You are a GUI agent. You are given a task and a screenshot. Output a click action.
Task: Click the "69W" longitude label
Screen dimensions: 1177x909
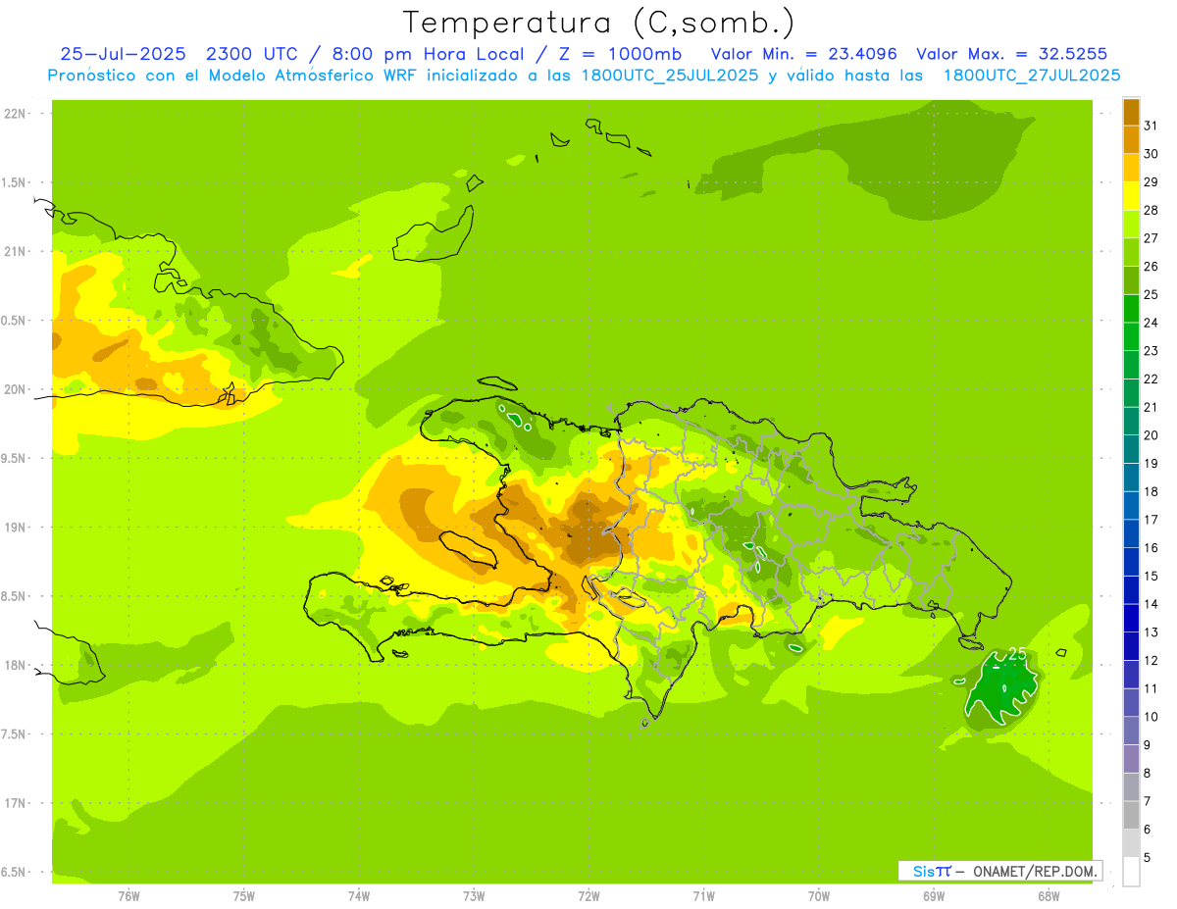pyautogui.click(x=934, y=896)
